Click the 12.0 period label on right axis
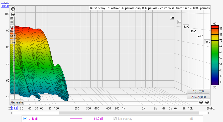The height and width of the screenshot is (122, 223). (x=186, y=27)
